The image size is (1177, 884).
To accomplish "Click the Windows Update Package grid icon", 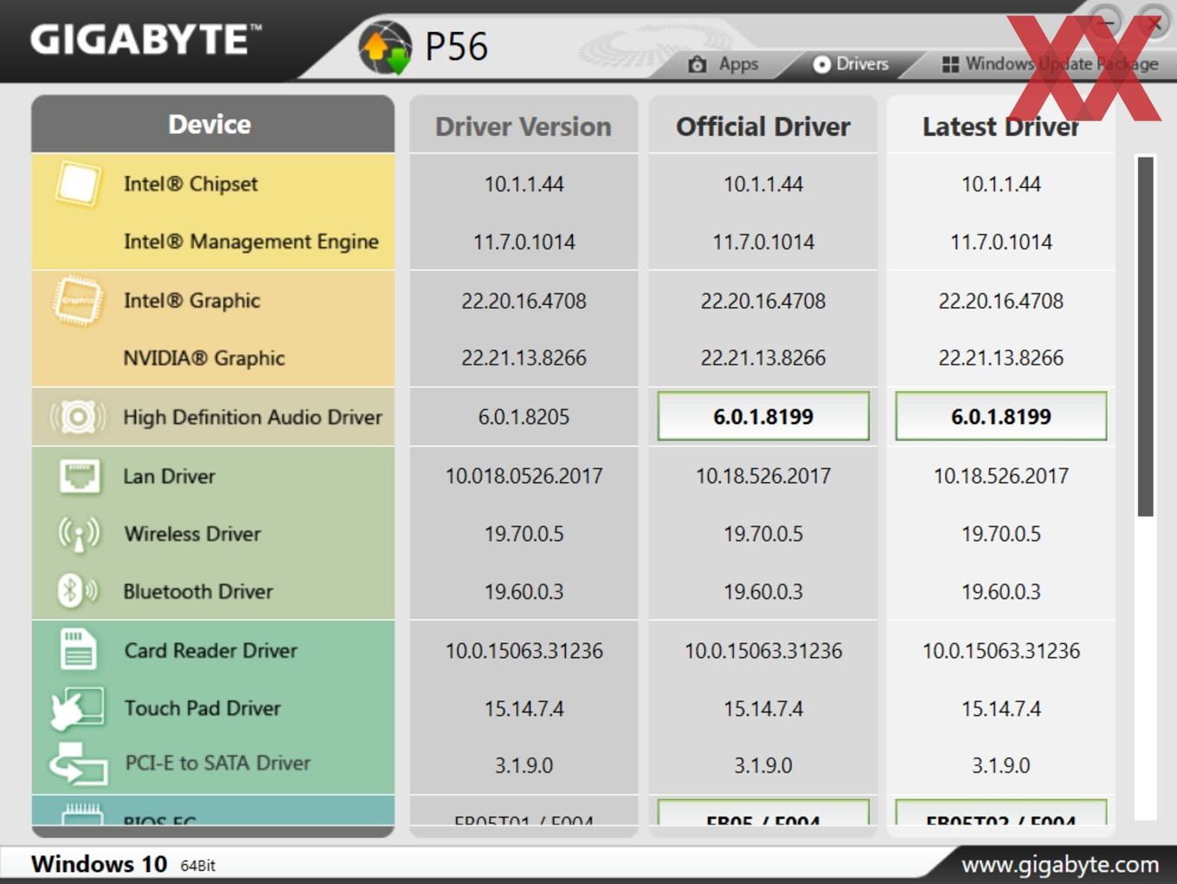I will tap(950, 64).
